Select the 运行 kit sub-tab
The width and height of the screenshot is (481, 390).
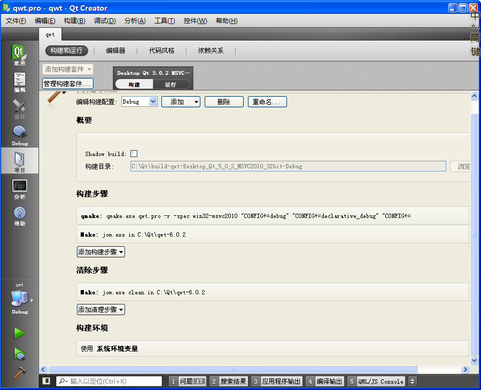point(170,84)
